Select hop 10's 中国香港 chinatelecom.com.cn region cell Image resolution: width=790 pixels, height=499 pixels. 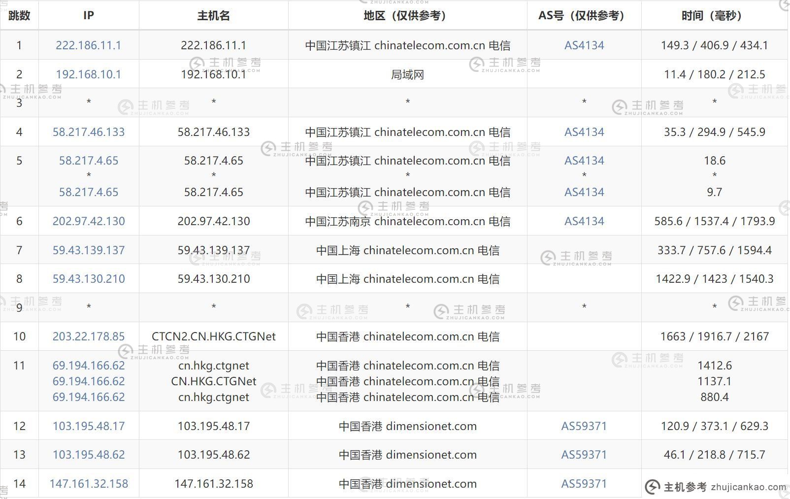click(408, 336)
